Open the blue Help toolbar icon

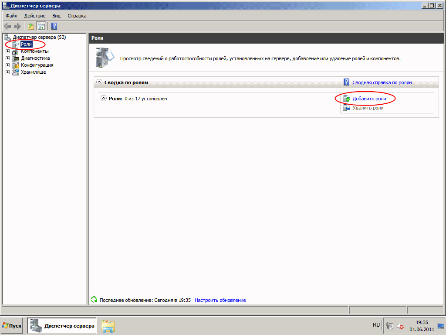[54, 26]
